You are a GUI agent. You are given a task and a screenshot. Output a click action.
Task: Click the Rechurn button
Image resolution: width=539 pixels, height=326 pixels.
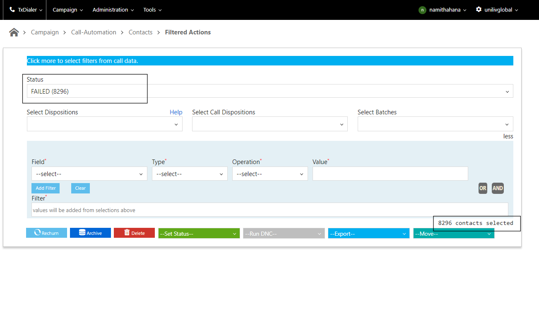[46, 233]
